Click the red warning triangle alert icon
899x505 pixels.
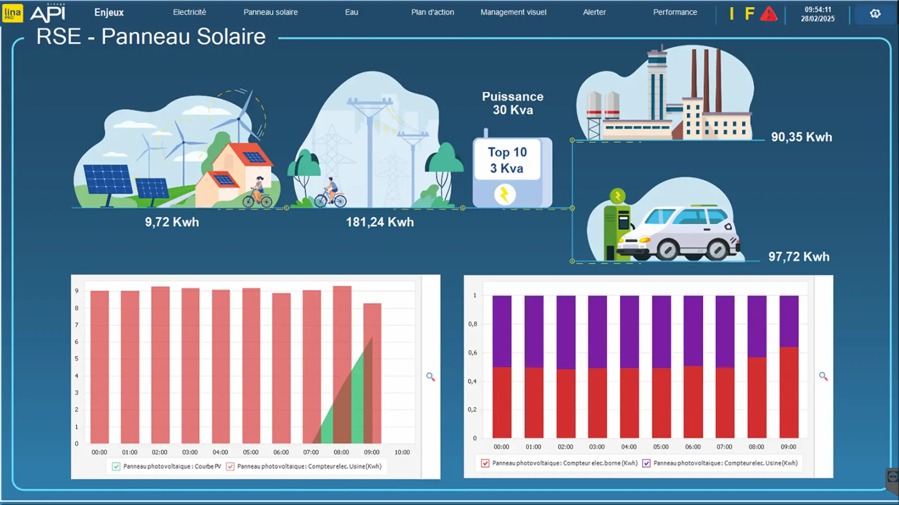click(768, 14)
